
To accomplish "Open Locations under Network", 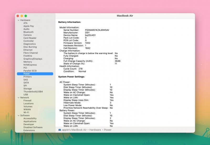I will pos(29,103).
